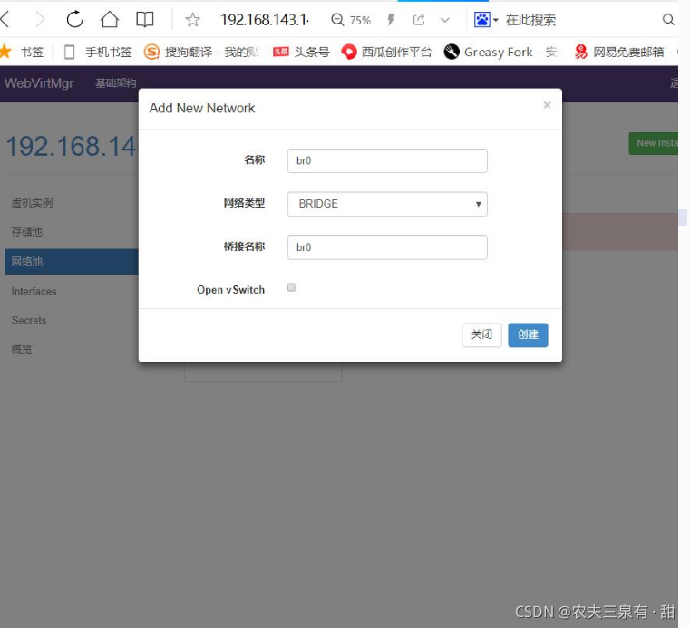Image resolution: width=690 pixels, height=628 pixels.
Task: Click the 192.168.14 host heading
Action: (72, 146)
